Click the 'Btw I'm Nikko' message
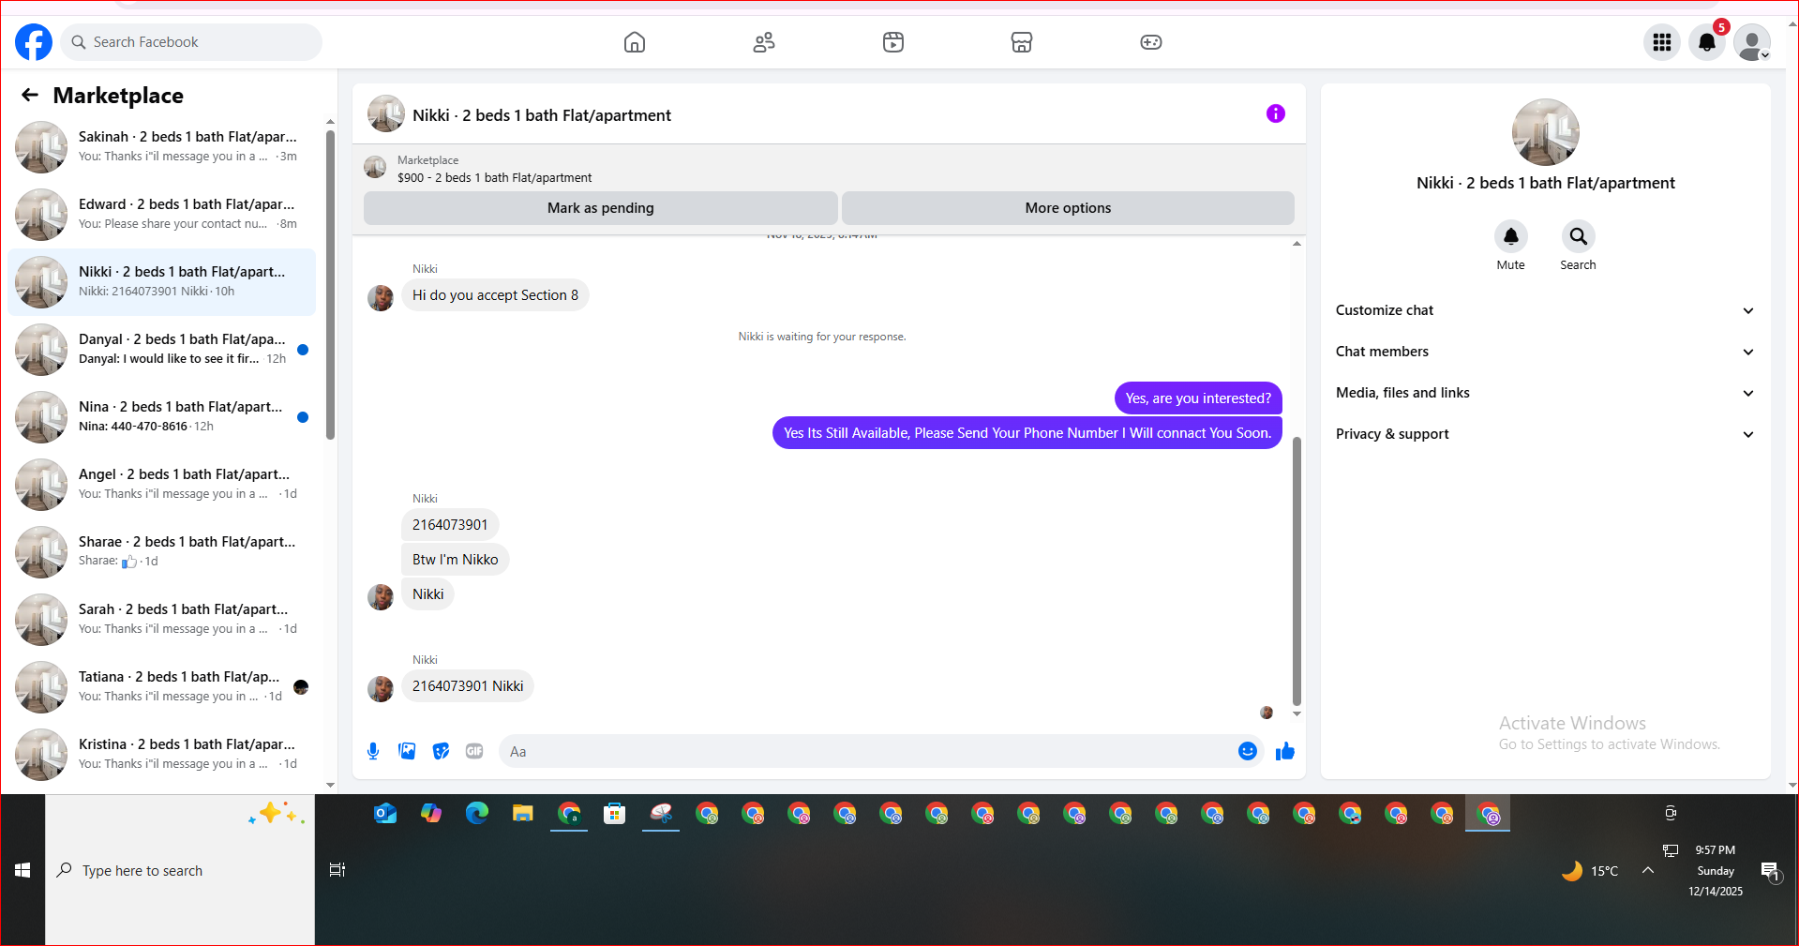 pos(455,560)
